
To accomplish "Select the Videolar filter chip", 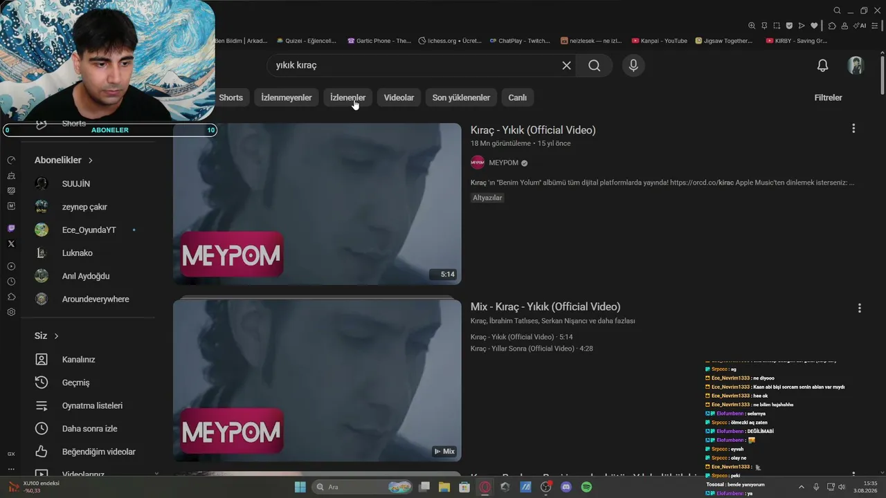I will [x=399, y=98].
